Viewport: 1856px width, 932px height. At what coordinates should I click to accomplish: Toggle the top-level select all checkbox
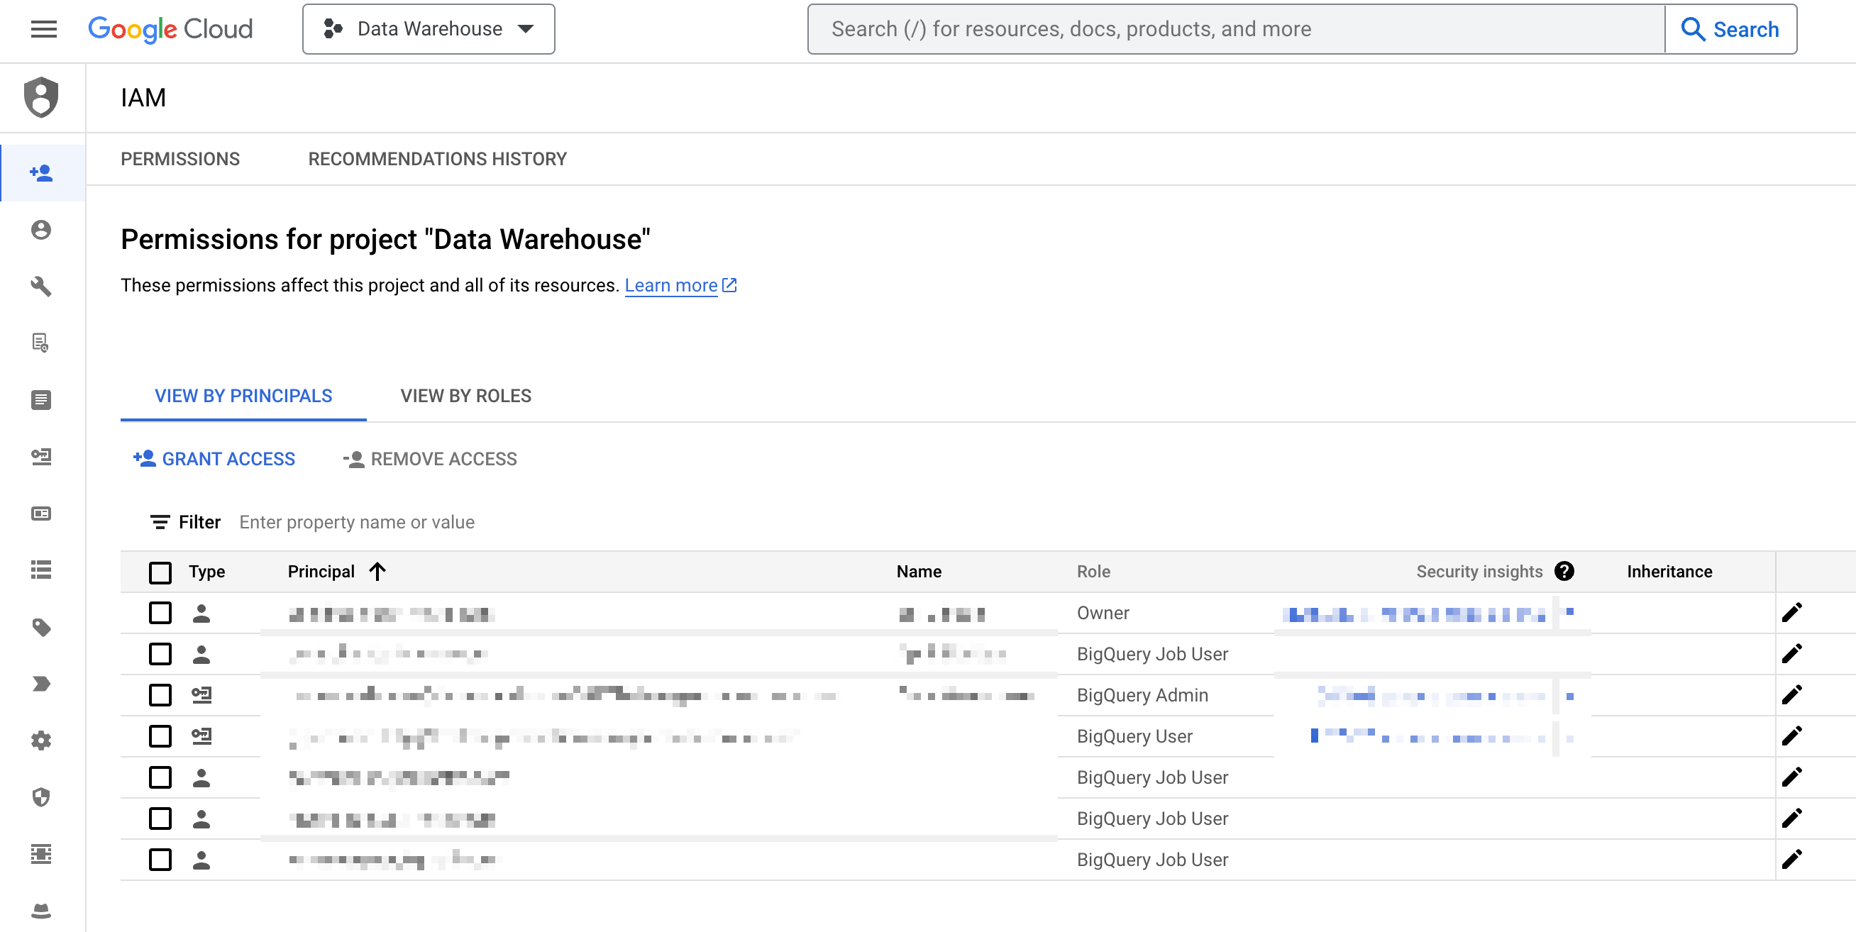point(160,572)
